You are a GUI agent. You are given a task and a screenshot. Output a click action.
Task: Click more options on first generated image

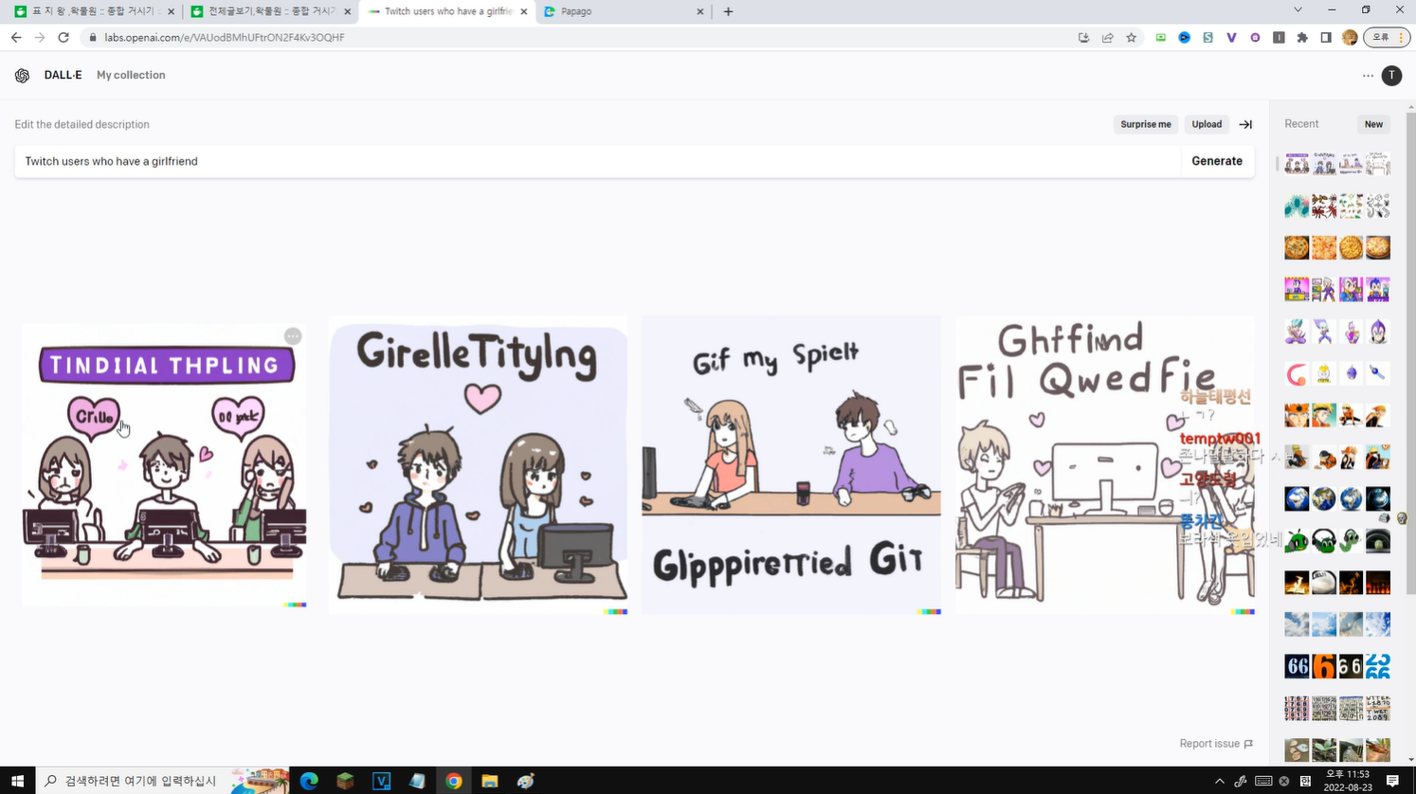click(x=293, y=336)
